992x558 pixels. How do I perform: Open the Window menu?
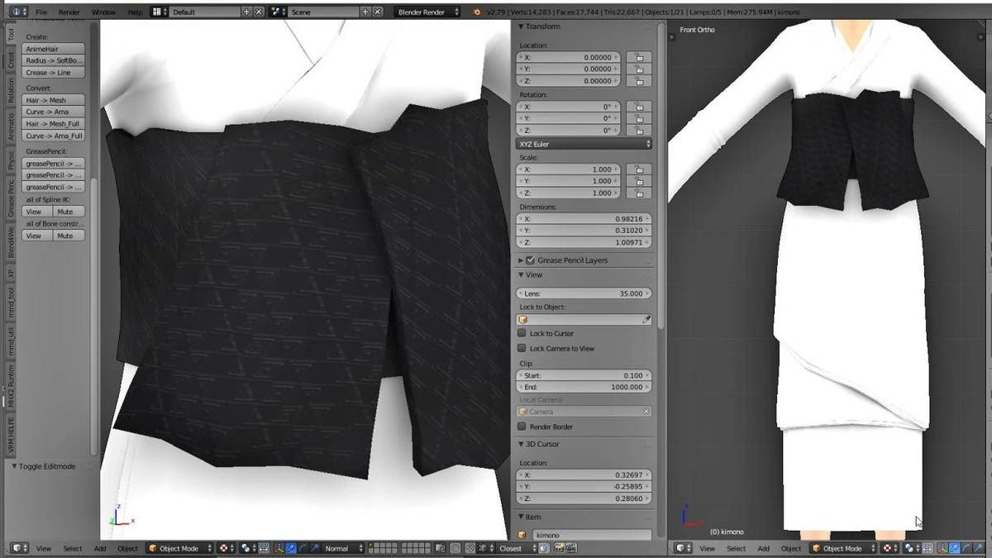pyautogui.click(x=103, y=12)
